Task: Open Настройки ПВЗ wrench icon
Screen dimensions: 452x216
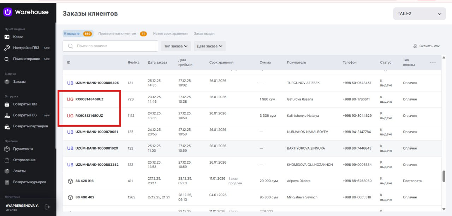Action: coord(7,48)
